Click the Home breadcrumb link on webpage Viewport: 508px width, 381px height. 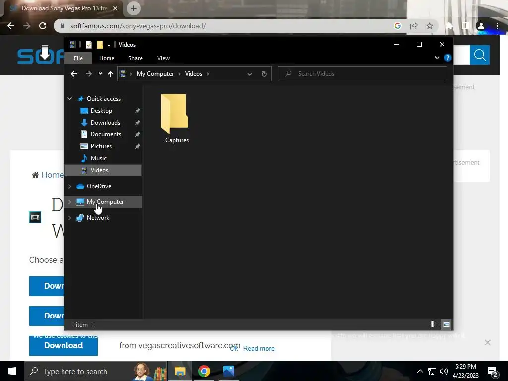pyautogui.click(x=53, y=175)
